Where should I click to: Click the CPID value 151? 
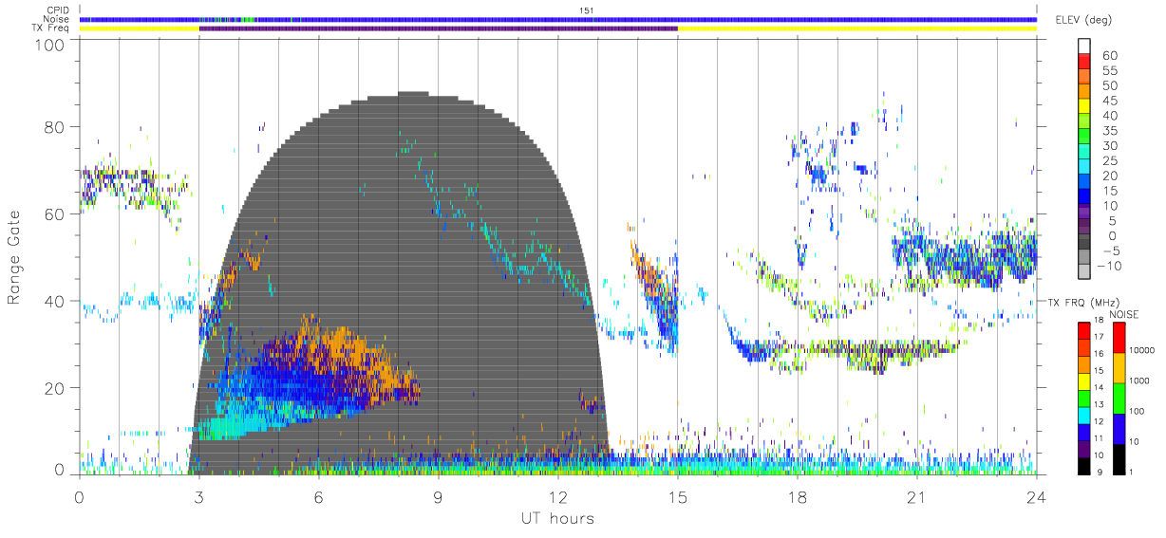pyautogui.click(x=587, y=10)
